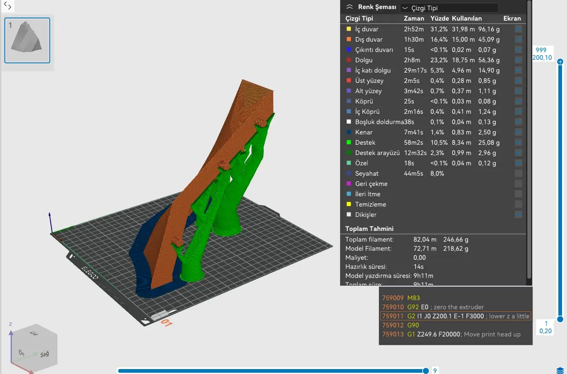Select highlighted G-code line 759011
This screenshot has width=567, height=374.
[x=456, y=316]
